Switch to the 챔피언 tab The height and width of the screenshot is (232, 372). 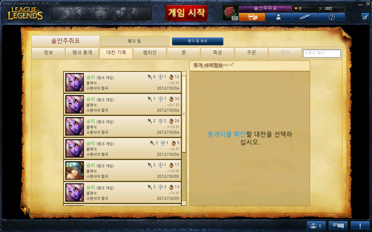coord(149,53)
